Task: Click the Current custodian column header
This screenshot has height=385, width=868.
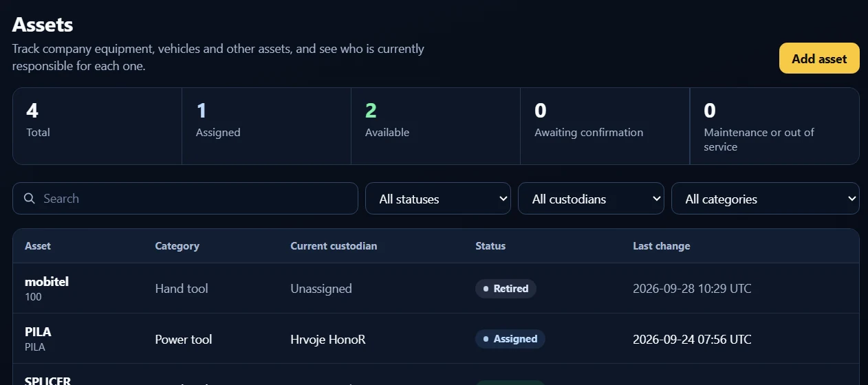Action: pos(334,246)
